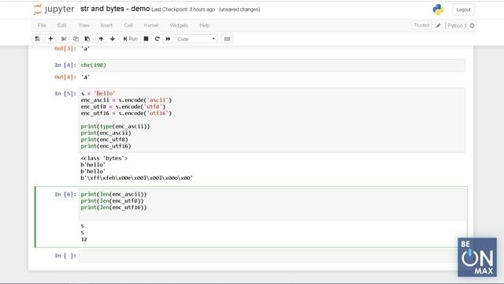Click the In [5]: prompt

65,93
